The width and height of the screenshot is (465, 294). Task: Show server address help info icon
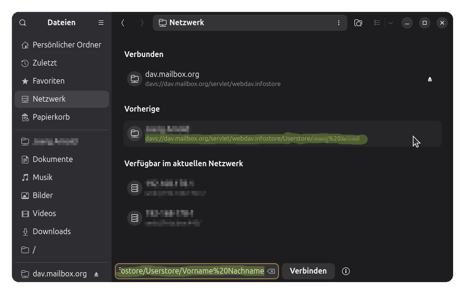346,271
